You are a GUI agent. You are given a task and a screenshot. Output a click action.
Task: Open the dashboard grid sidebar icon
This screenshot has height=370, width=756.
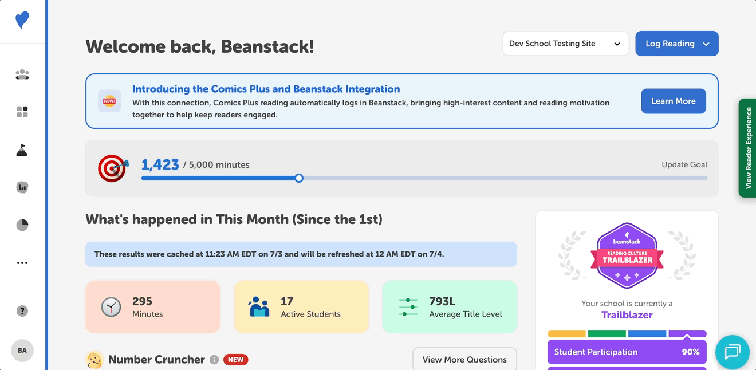coord(22,112)
